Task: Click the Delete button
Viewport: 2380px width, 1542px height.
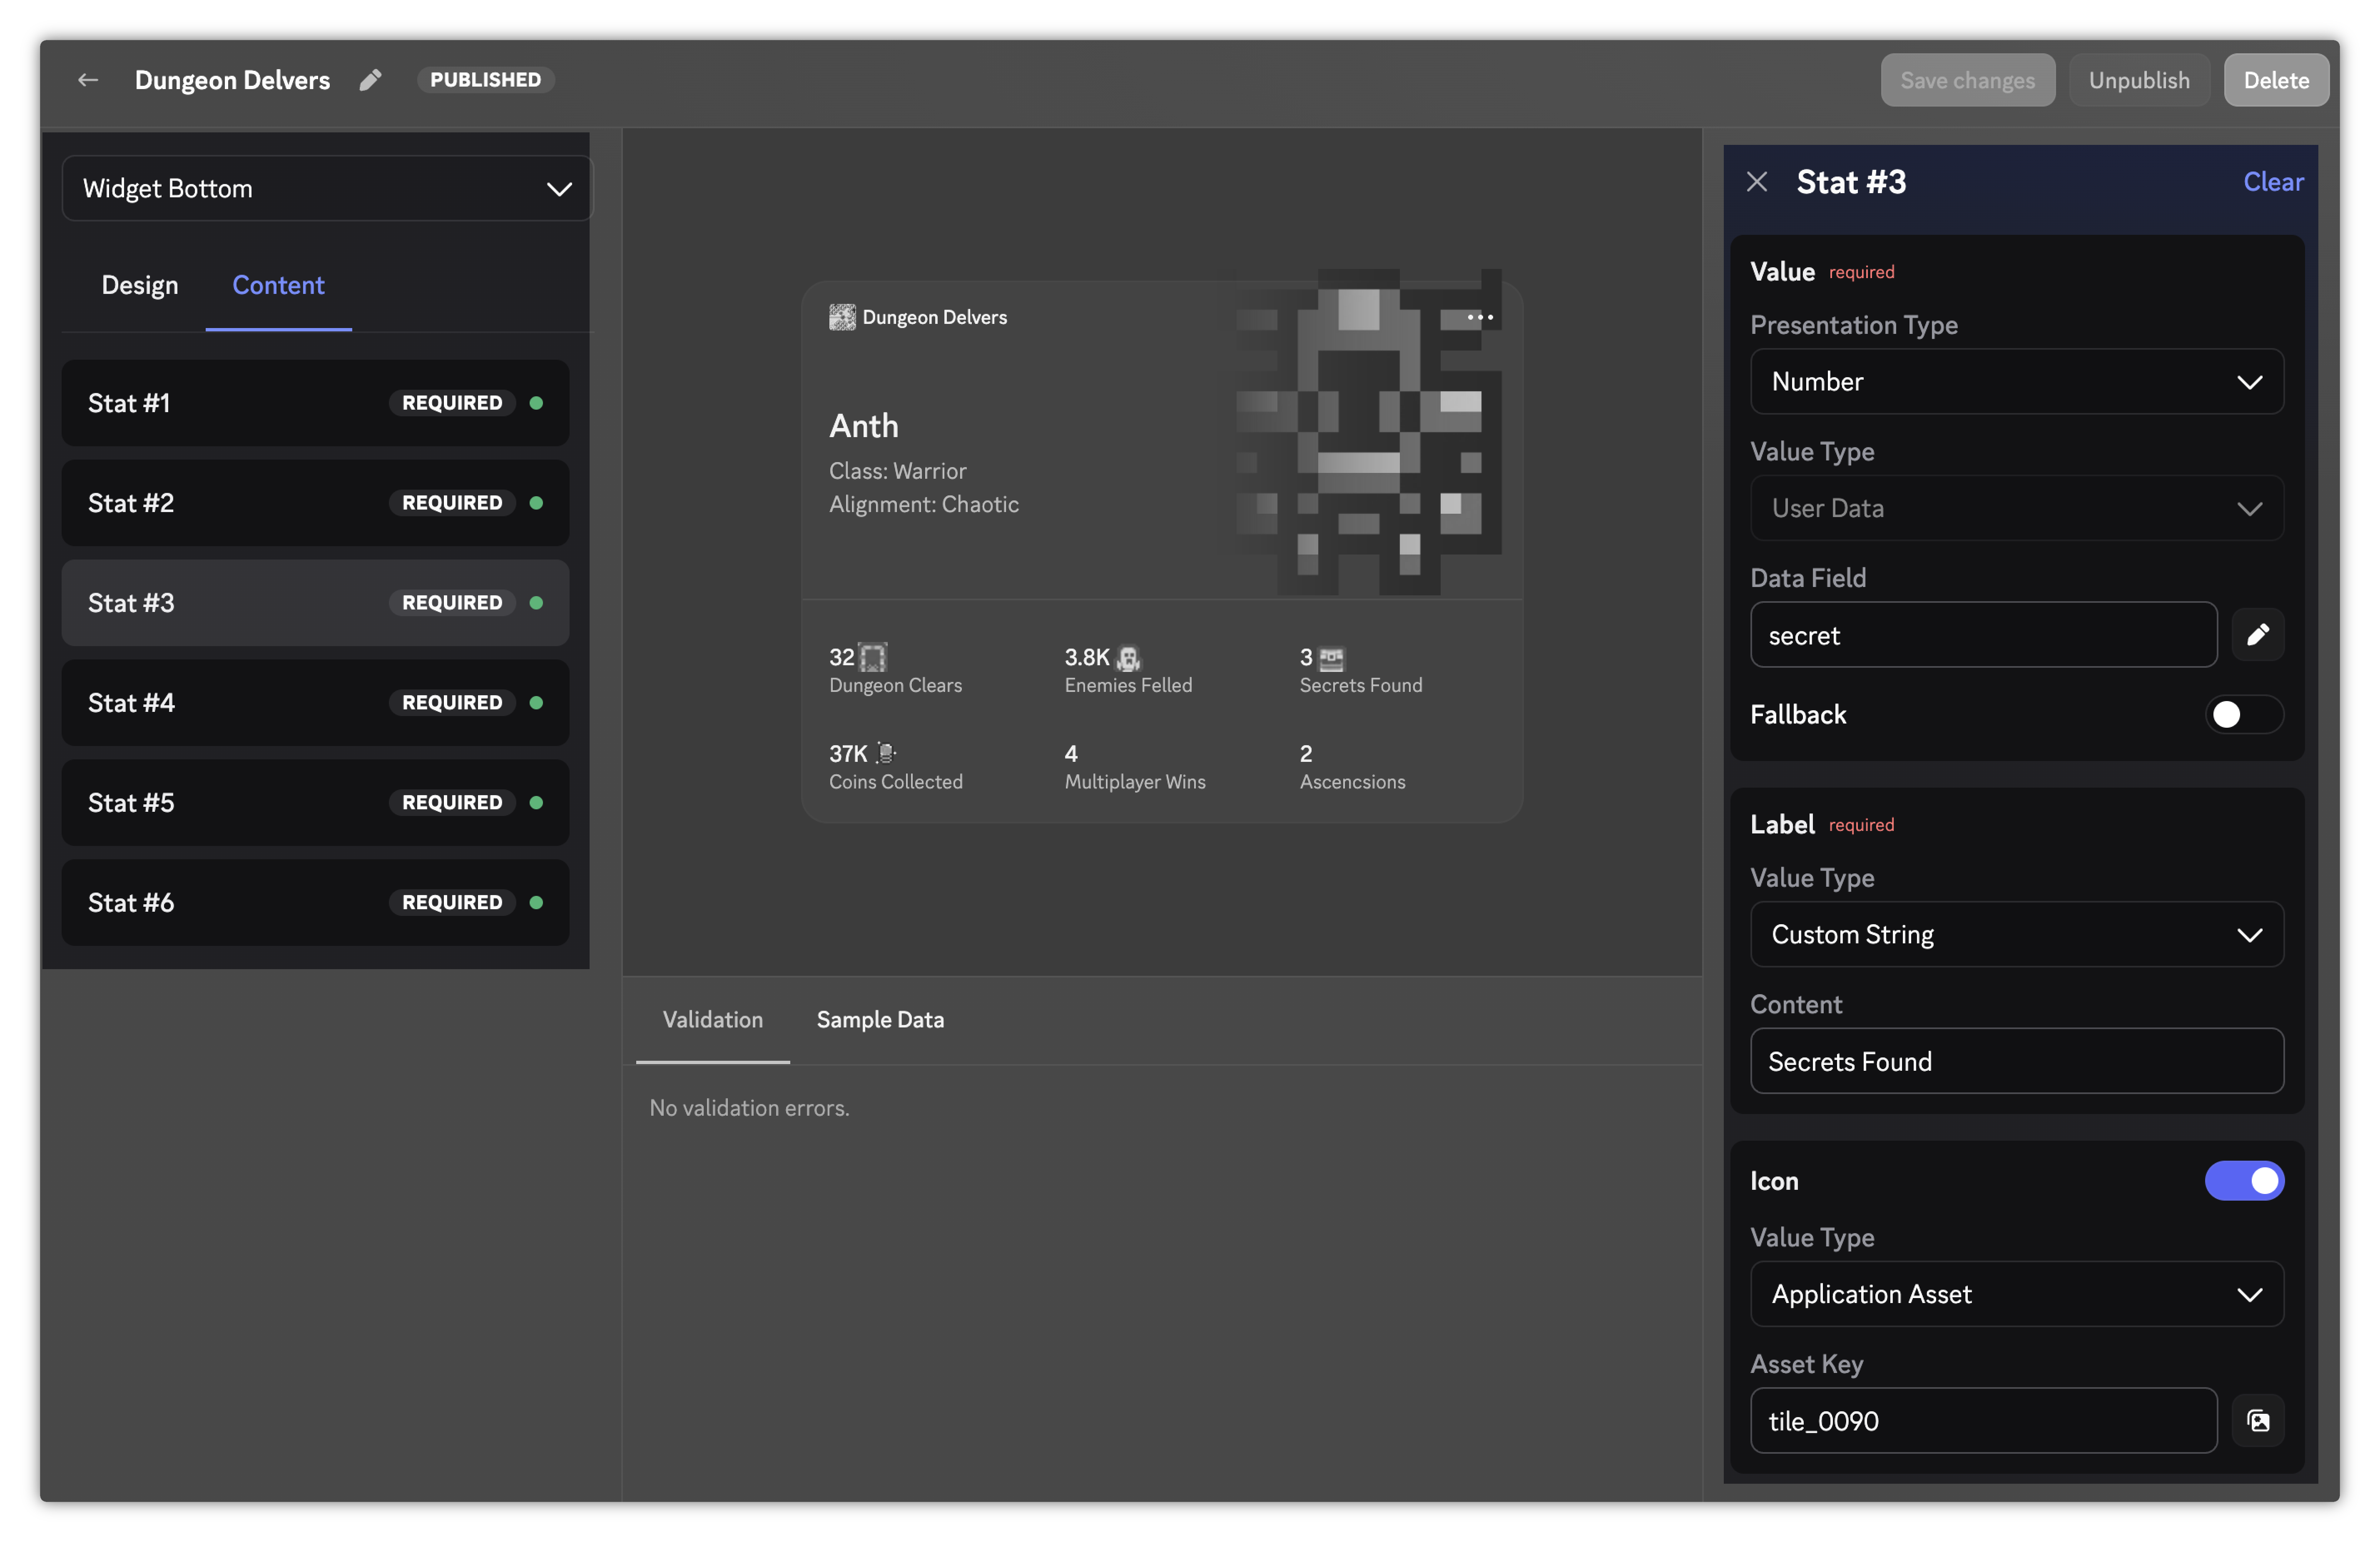Action: tap(2276, 80)
